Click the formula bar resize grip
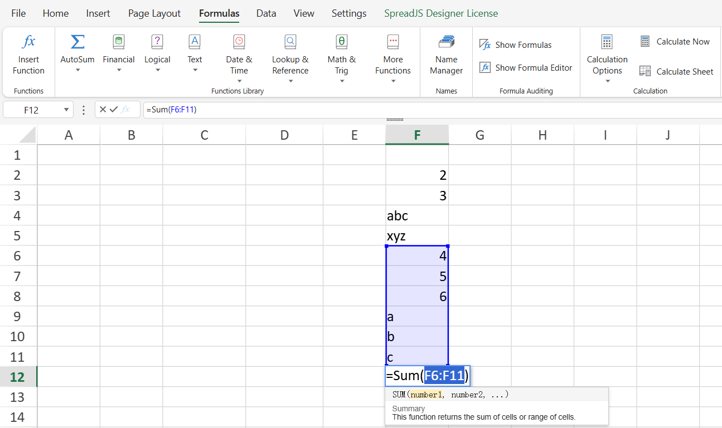The width and height of the screenshot is (722, 428). click(395, 120)
